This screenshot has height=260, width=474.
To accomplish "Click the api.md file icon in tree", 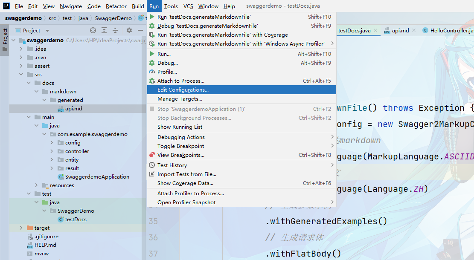I will [x=61, y=109].
